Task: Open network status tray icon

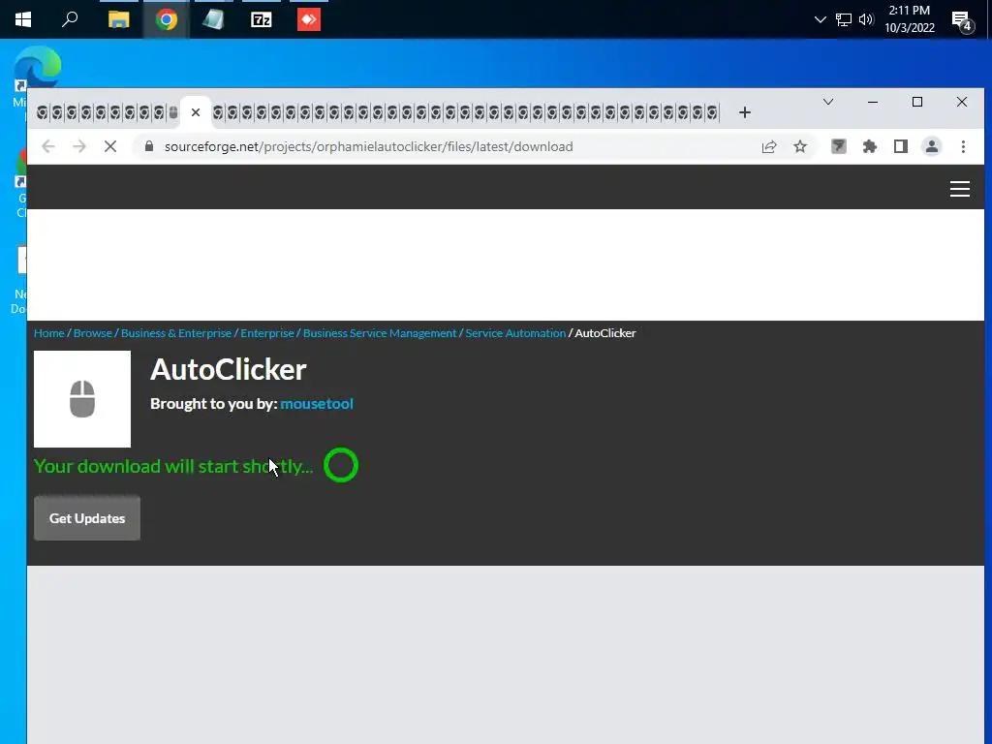Action: click(844, 19)
